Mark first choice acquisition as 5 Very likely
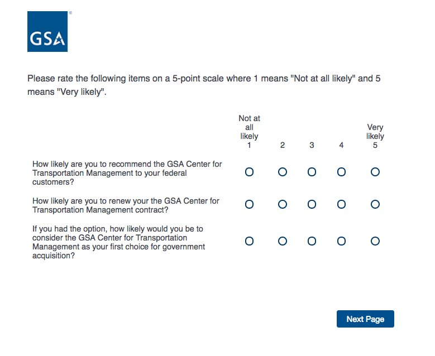The height and width of the screenshot is (356, 435). [x=375, y=241]
